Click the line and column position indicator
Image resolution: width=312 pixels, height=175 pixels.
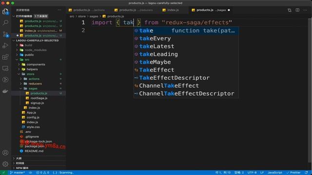click(223, 173)
